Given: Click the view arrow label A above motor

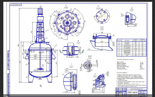Looking at the screenshot, I should click(x=42, y=7).
